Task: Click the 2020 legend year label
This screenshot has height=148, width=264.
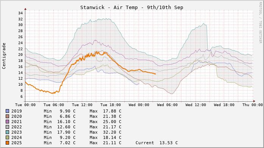Action: [17, 116]
